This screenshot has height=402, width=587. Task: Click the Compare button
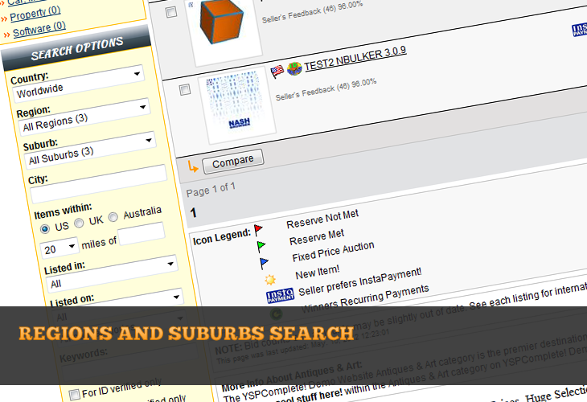tap(233, 162)
